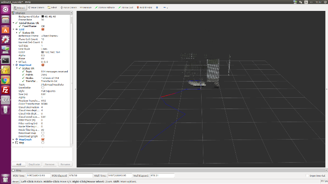The image size is (328, 184).
Task: Enable the Map display checkbox
Action: click(x=42, y=142)
